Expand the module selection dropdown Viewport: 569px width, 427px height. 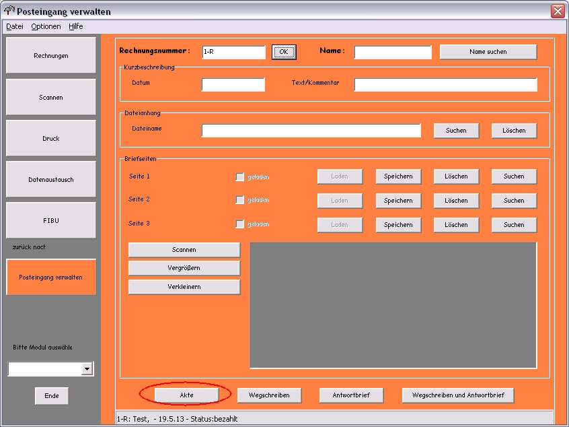click(87, 369)
